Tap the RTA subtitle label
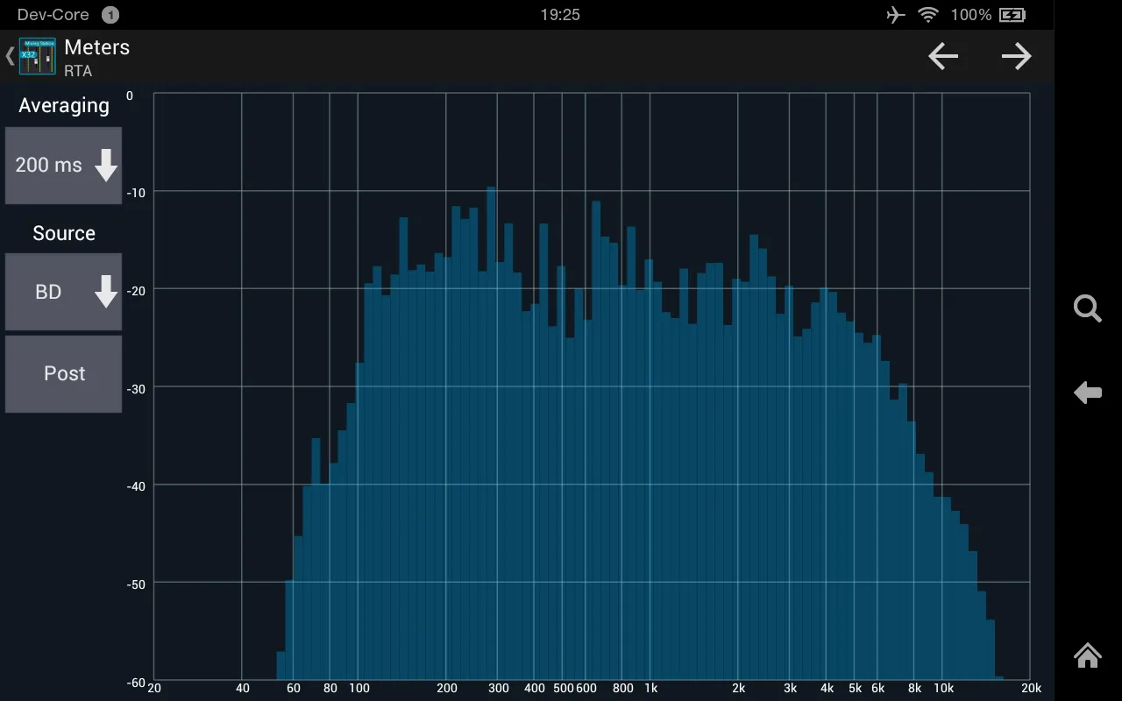 (78, 71)
